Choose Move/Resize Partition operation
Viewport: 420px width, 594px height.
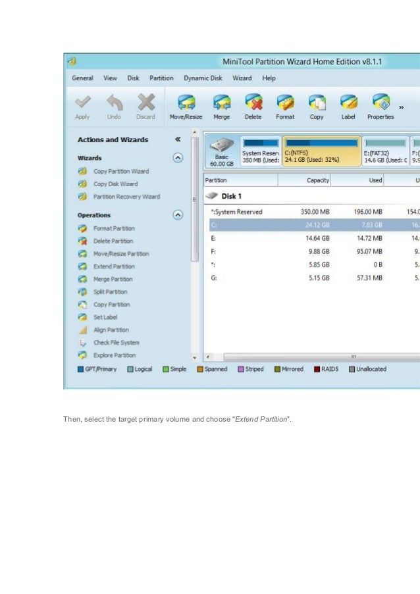point(121,254)
